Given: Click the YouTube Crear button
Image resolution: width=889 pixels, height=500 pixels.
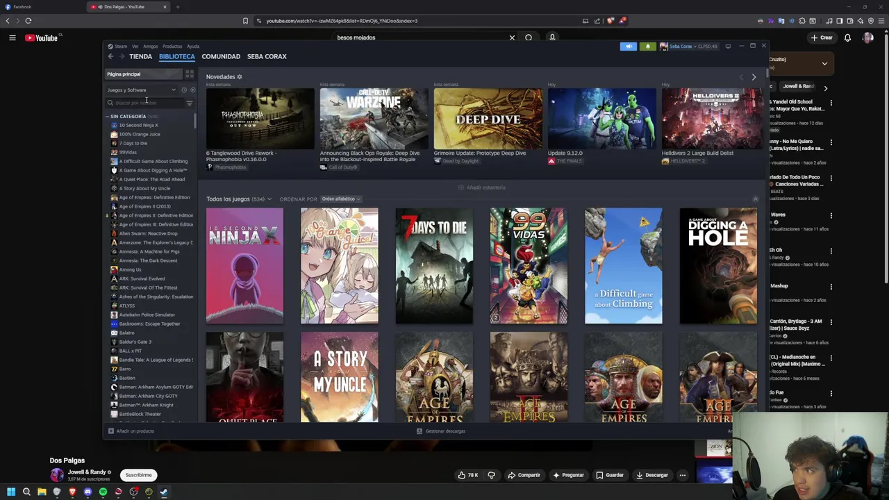Looking at the screenshot, I should 822,37.
